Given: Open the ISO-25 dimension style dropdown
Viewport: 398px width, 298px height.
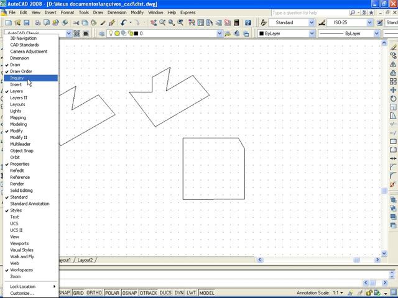Looking at the screenshot, I should click(x=370, y=23).
